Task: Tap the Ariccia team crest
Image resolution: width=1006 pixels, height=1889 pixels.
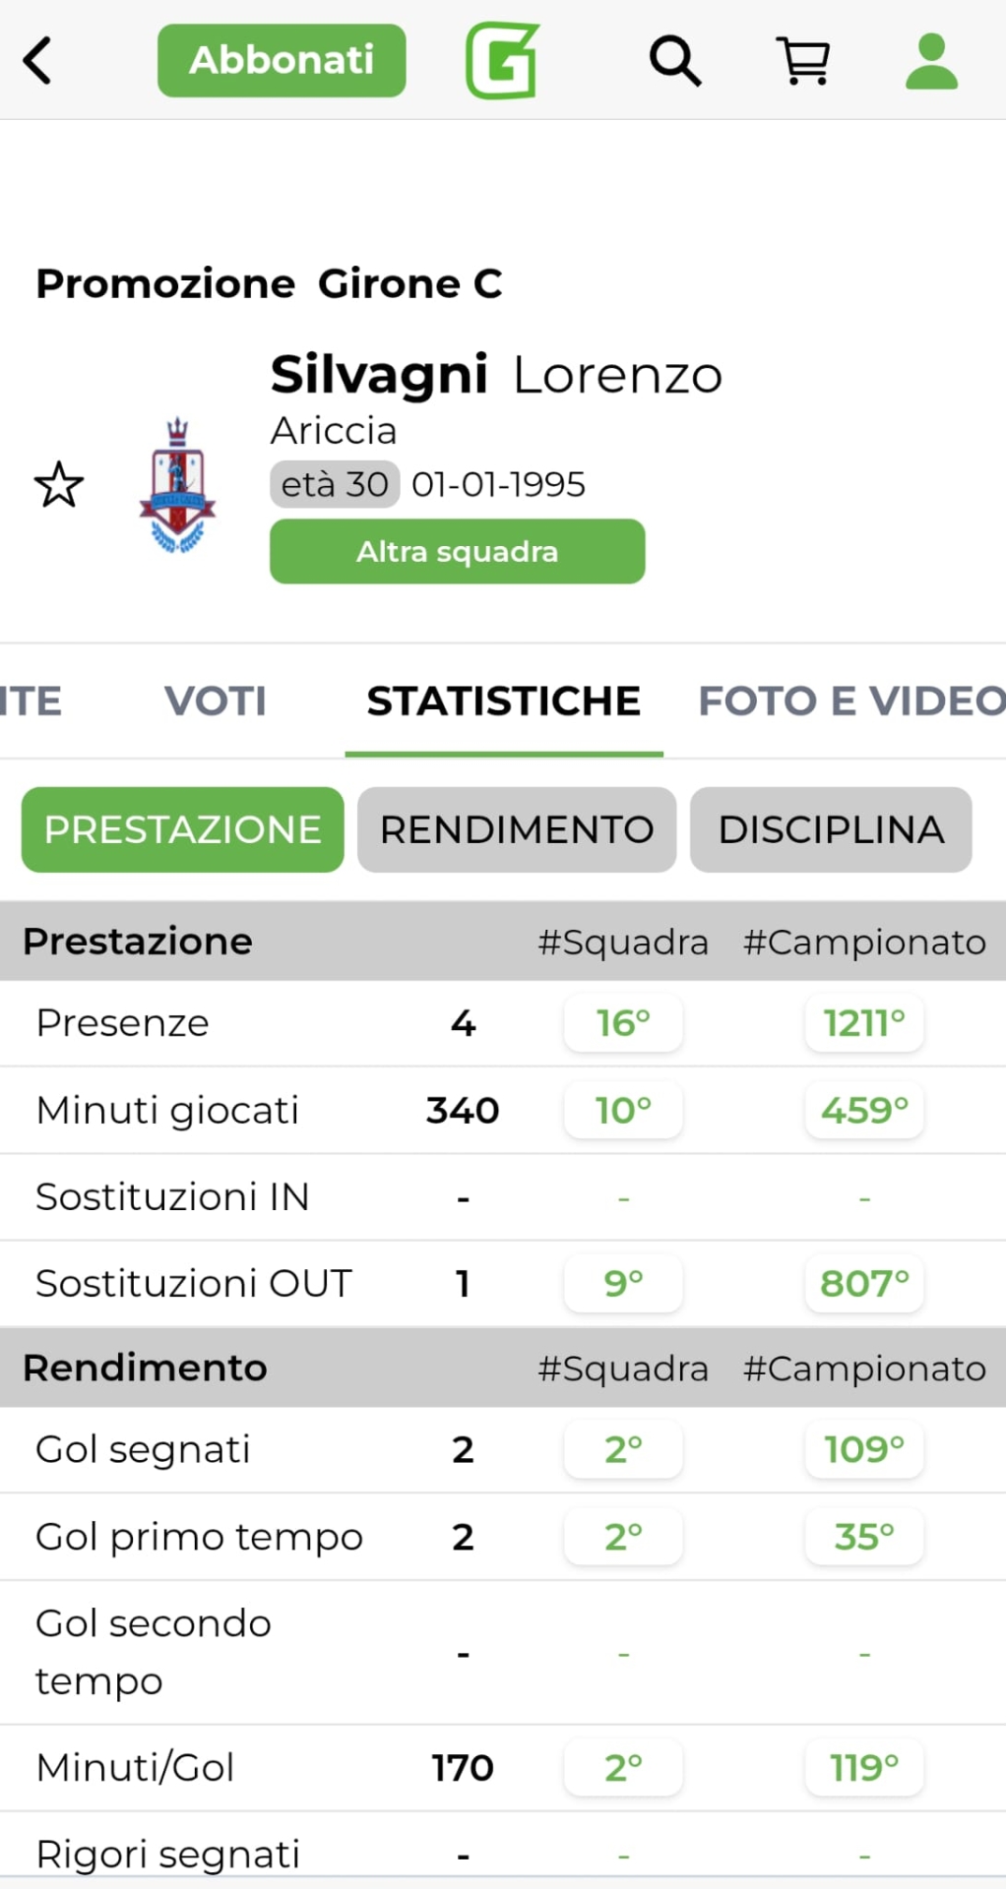Action: (177, 485)
